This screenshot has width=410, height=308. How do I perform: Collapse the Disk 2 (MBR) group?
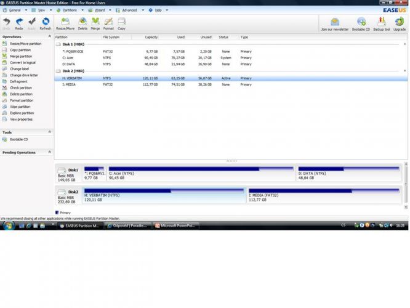405,71
